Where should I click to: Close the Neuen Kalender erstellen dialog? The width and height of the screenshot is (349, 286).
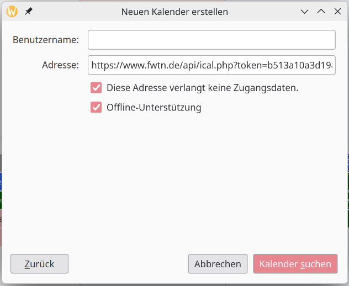[x=337, y=11]
